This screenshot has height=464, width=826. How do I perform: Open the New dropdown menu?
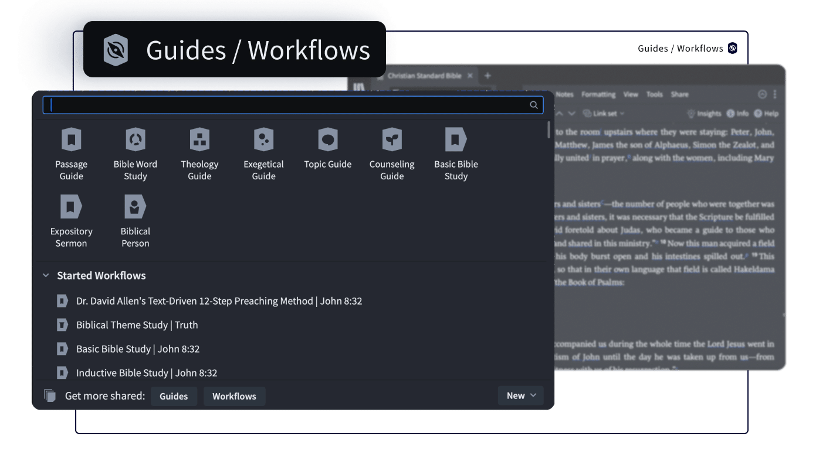point(521,395)
